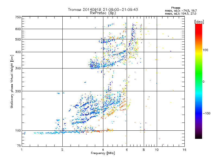Click x-axis tick label "4"

103,150
